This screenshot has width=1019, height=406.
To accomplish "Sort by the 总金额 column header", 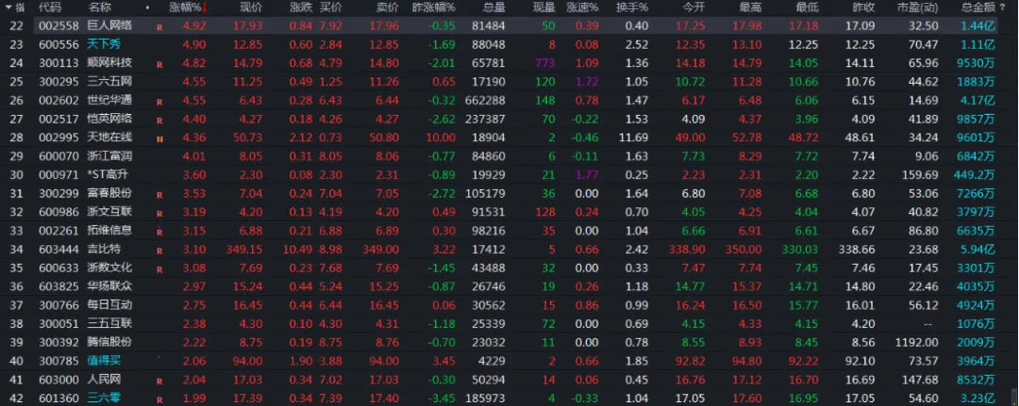I will tap(978, 8).
